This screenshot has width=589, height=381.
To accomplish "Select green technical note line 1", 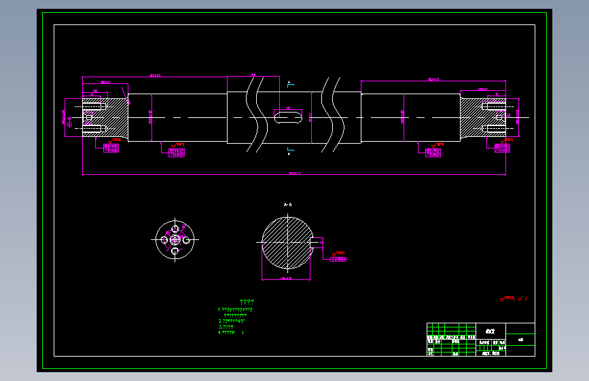I will point(235,310).
